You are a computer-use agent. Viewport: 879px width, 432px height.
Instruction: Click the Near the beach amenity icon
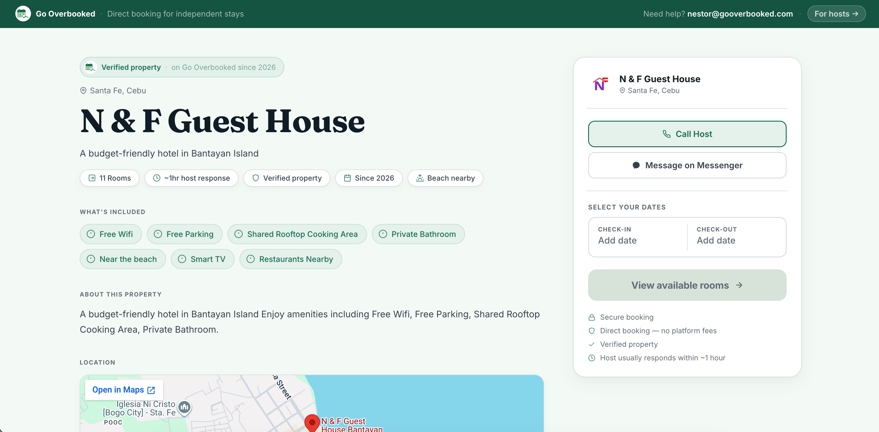pyautogui.click(x=91, y=259)
